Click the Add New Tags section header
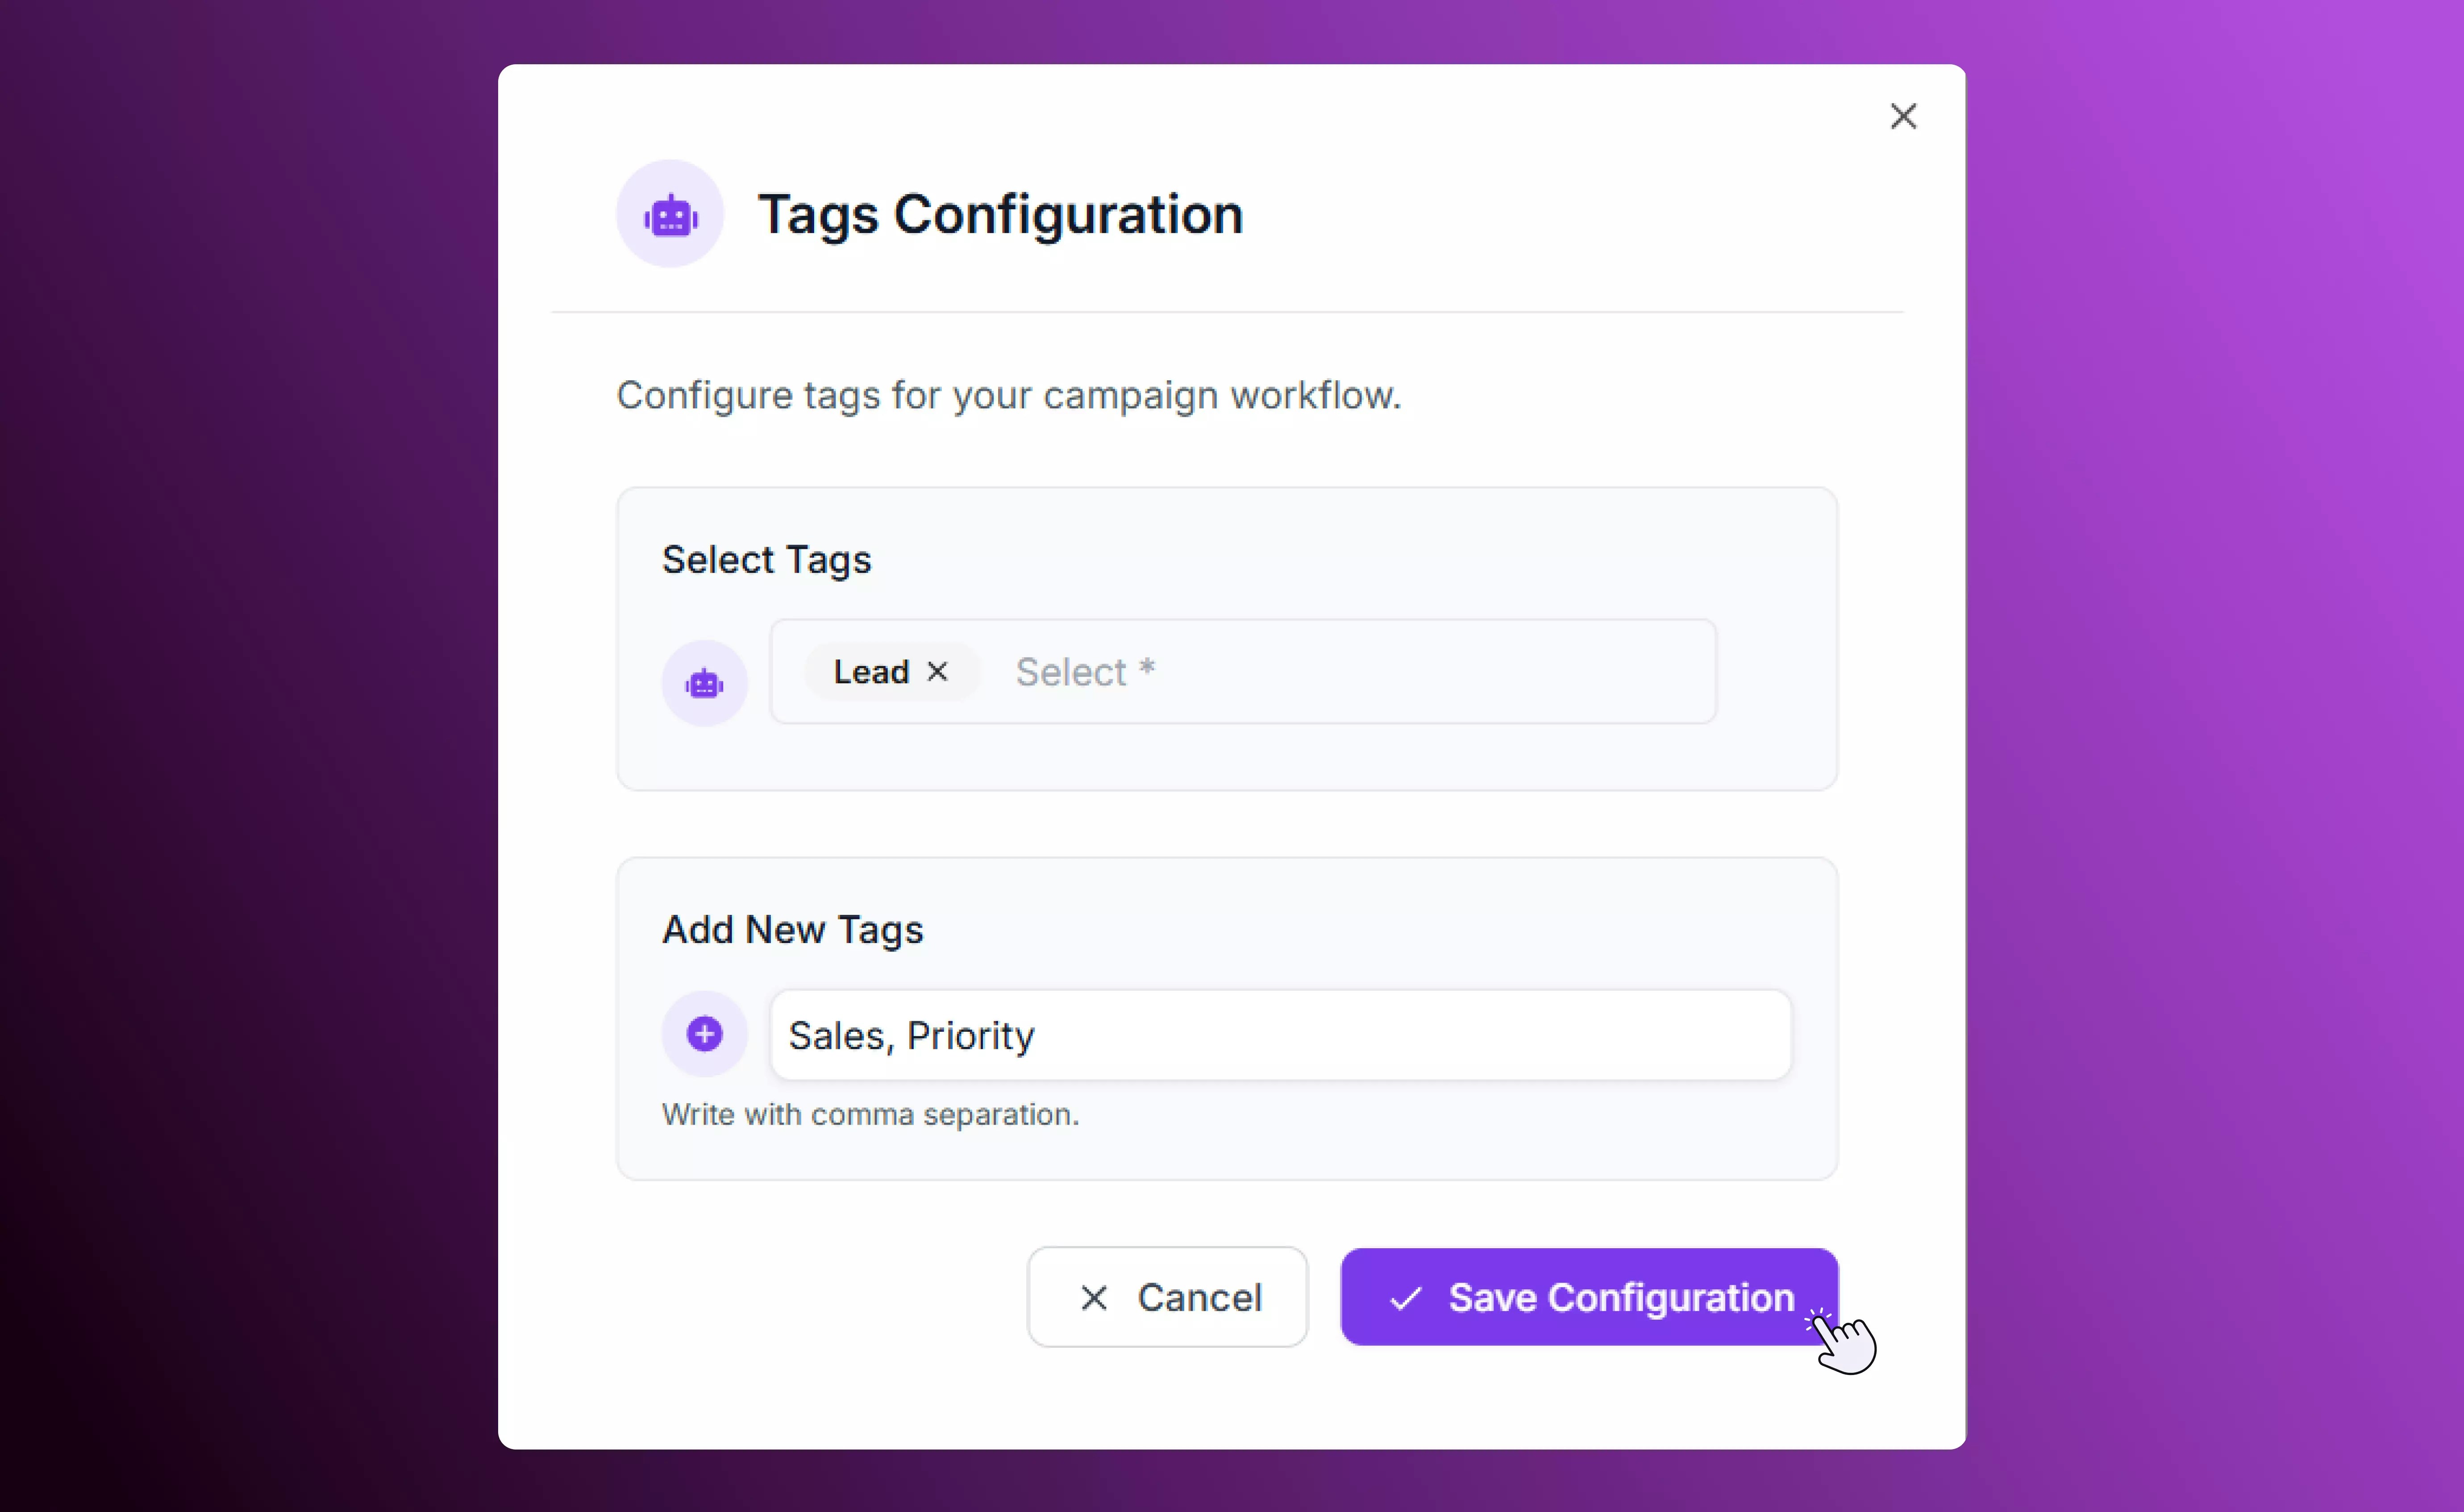Viewport: 2464px width, 1512px height. [792, 929]
